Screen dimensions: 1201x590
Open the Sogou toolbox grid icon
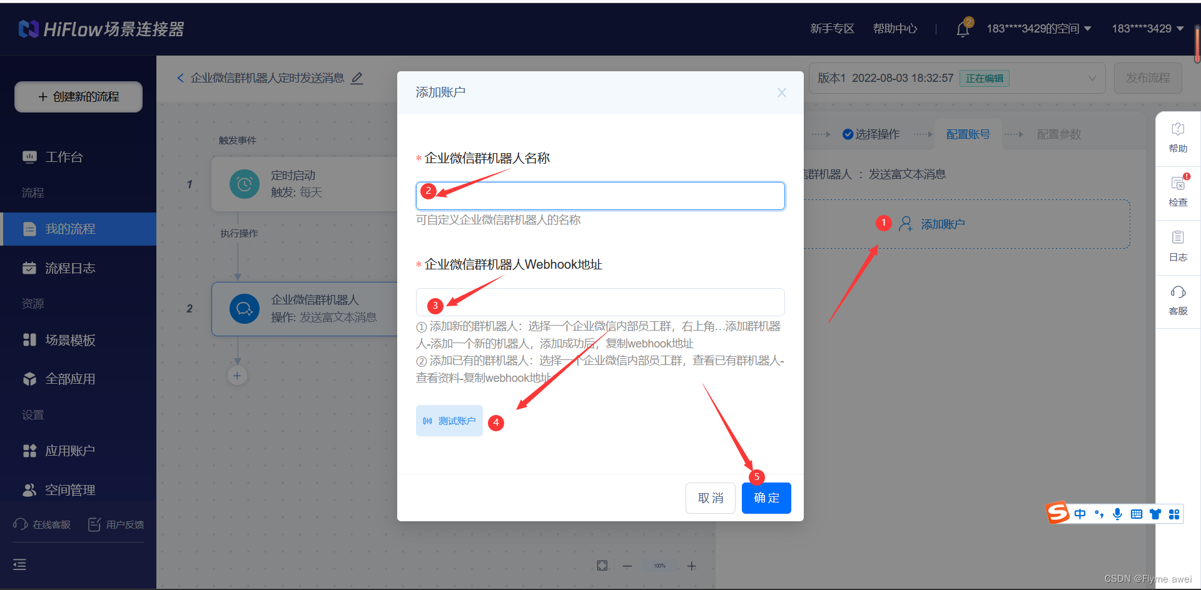(x=1174, y=514)
